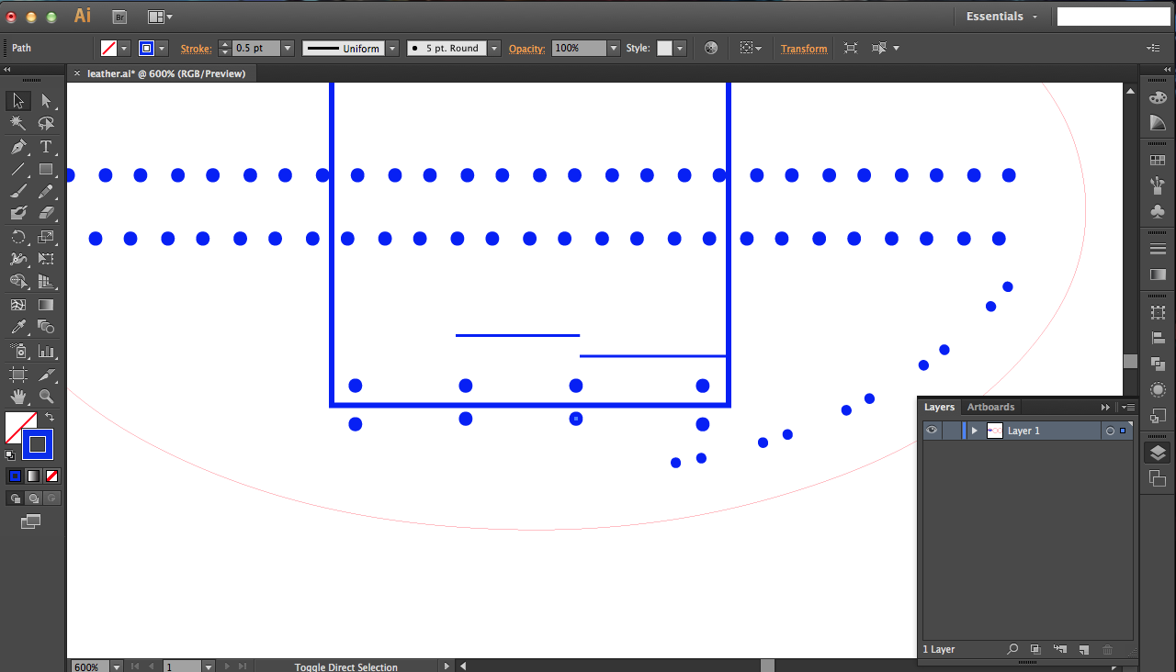Reset to default fill and stroke

[10, 454]
